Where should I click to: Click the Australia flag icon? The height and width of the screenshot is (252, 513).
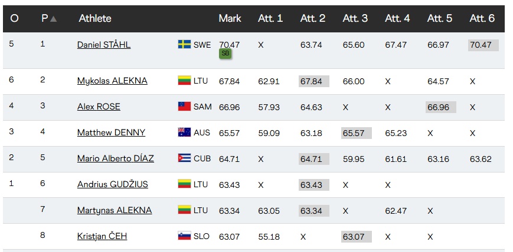click(x=184, y=132)
